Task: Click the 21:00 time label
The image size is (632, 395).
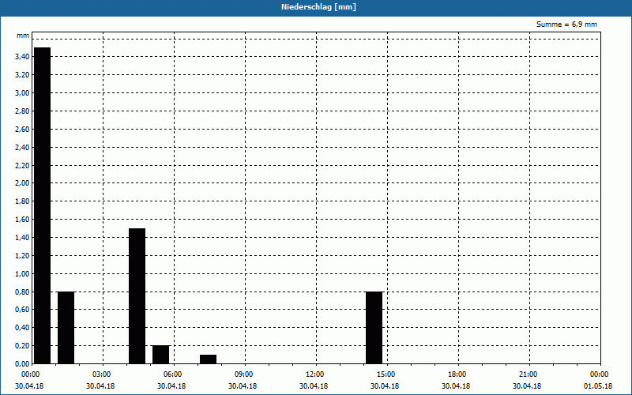Action: coord(529,374)
